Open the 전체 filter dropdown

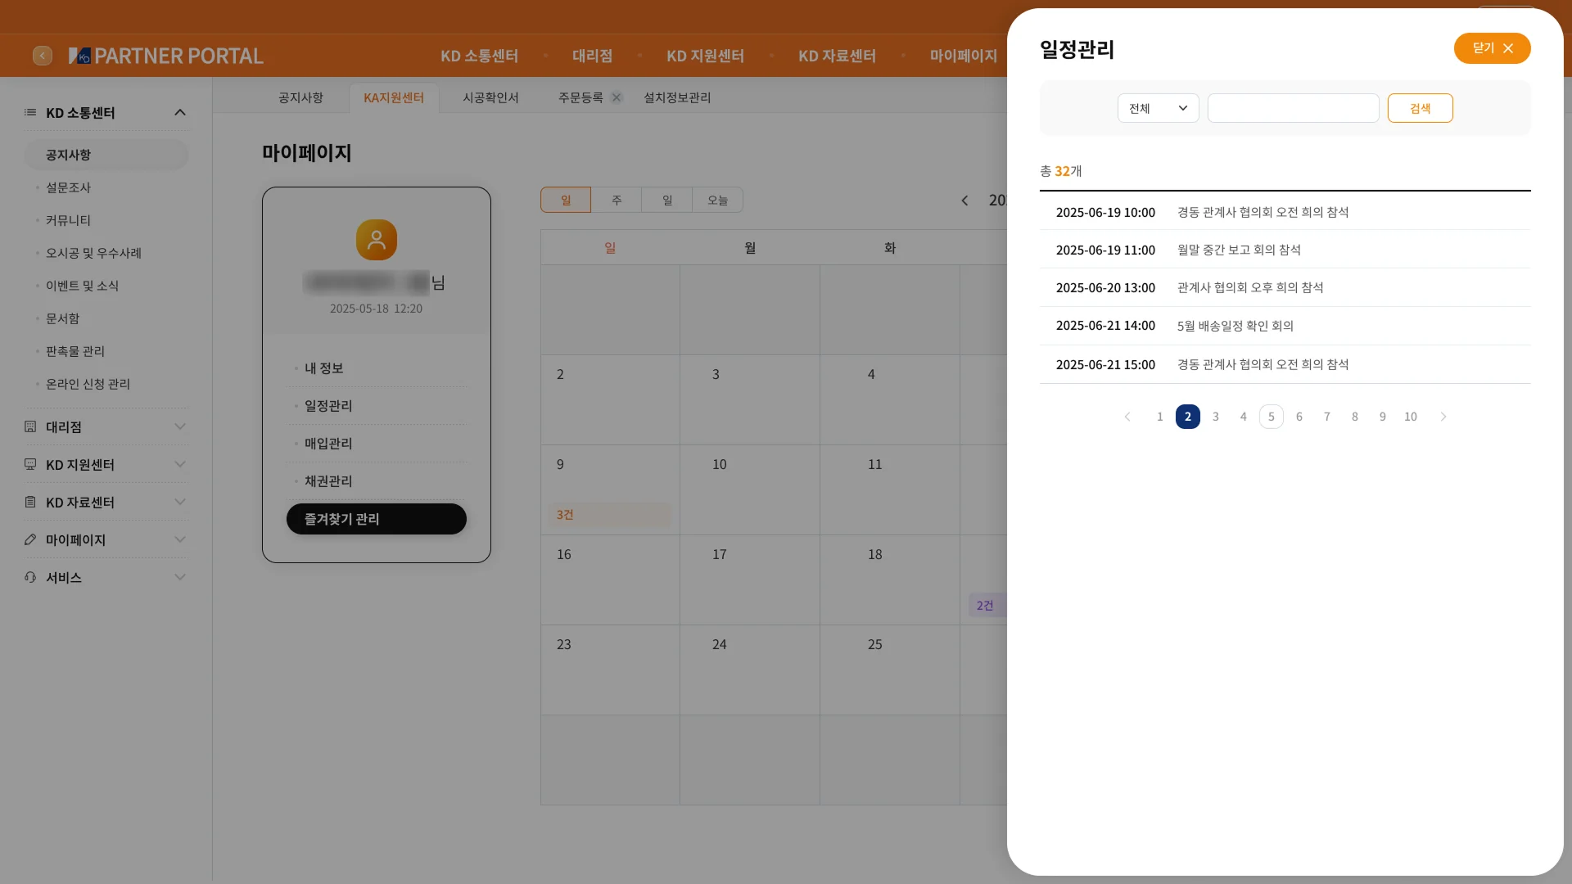click(x=1158, y=108)
